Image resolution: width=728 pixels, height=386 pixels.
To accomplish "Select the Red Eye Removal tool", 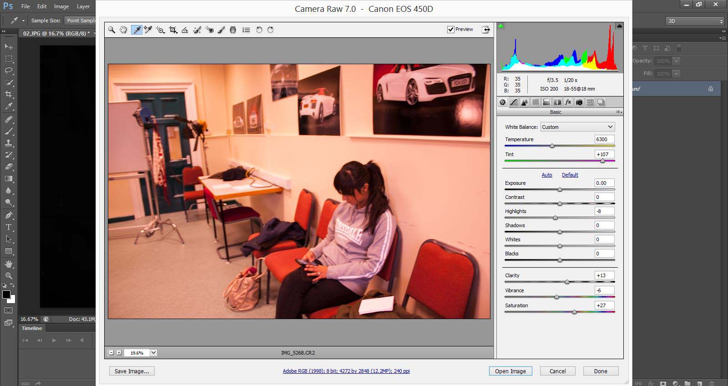I will pyautogui.click(x=209, y=30).
